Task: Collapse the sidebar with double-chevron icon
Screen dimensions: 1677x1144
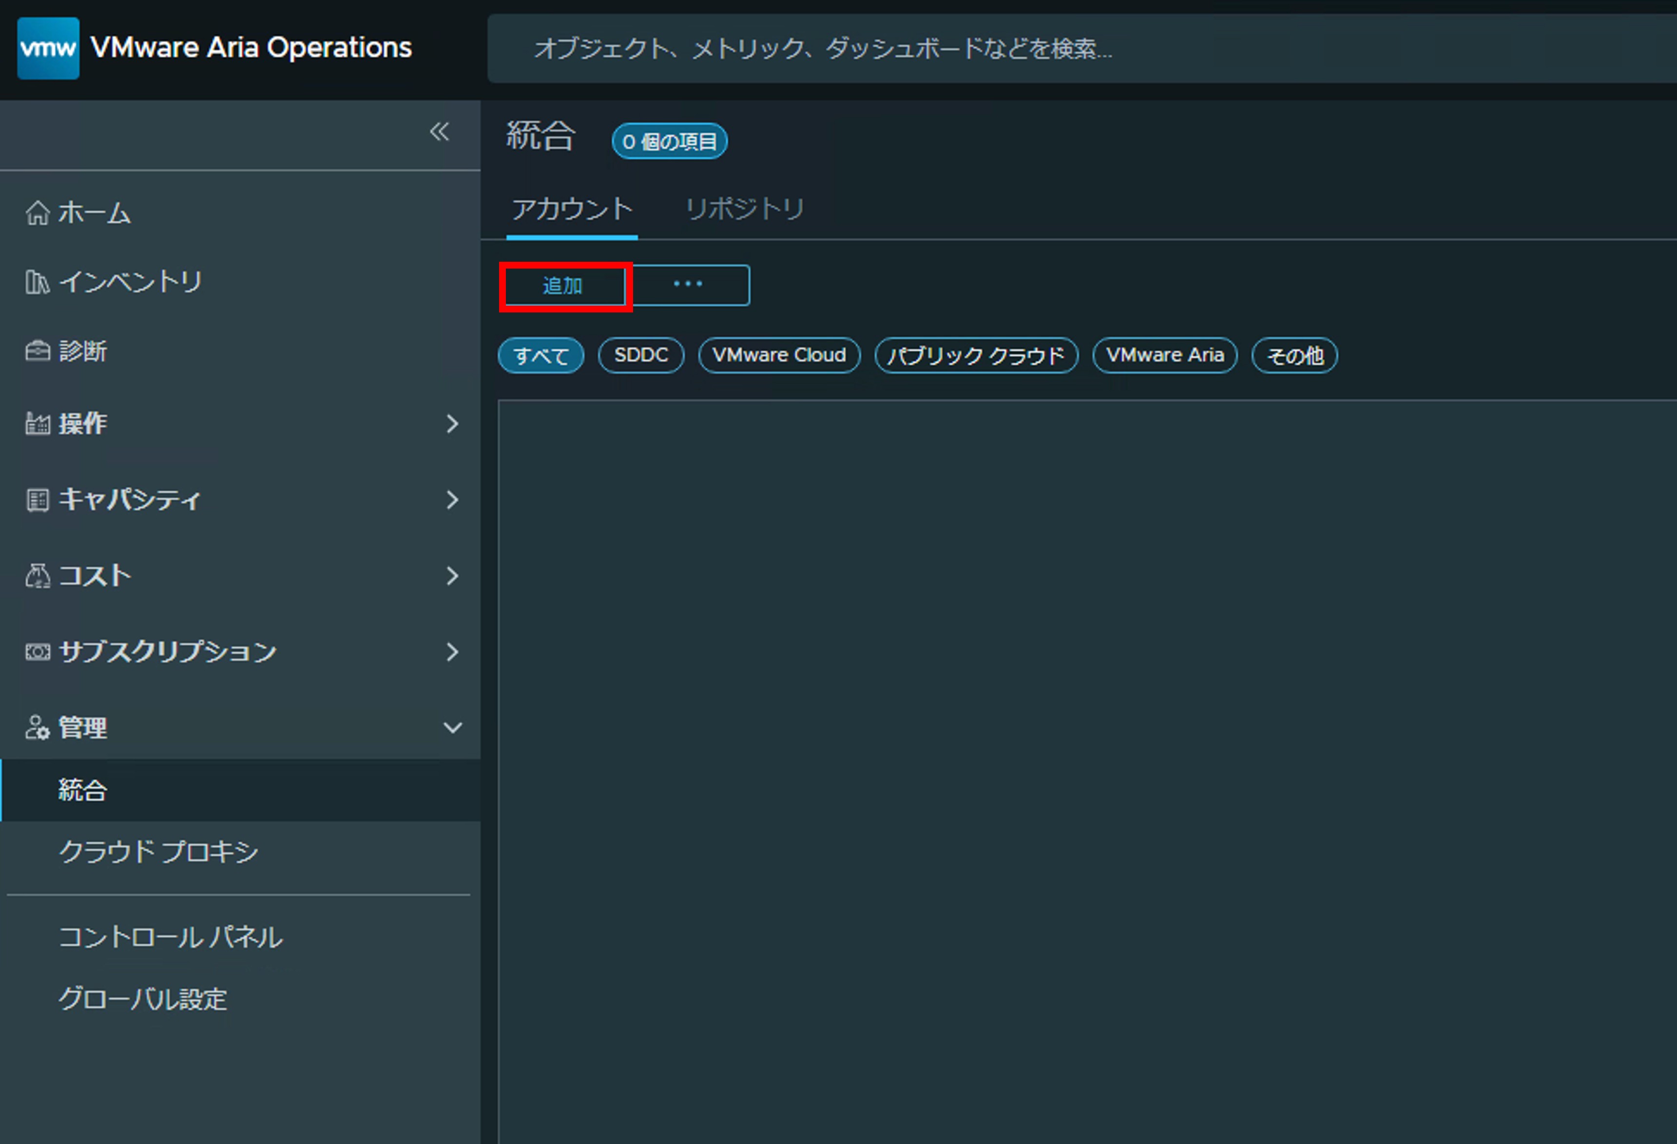Action: coord(440,131)
